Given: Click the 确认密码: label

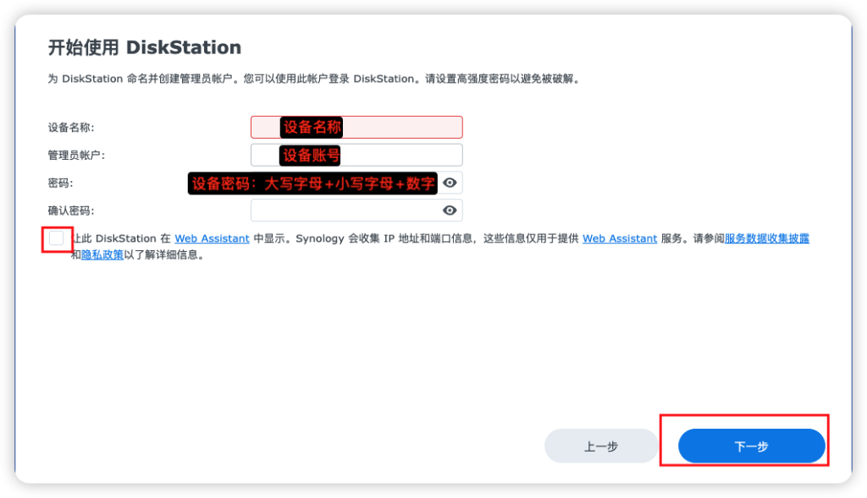Looking at the screenshot, I should (71, 211).
